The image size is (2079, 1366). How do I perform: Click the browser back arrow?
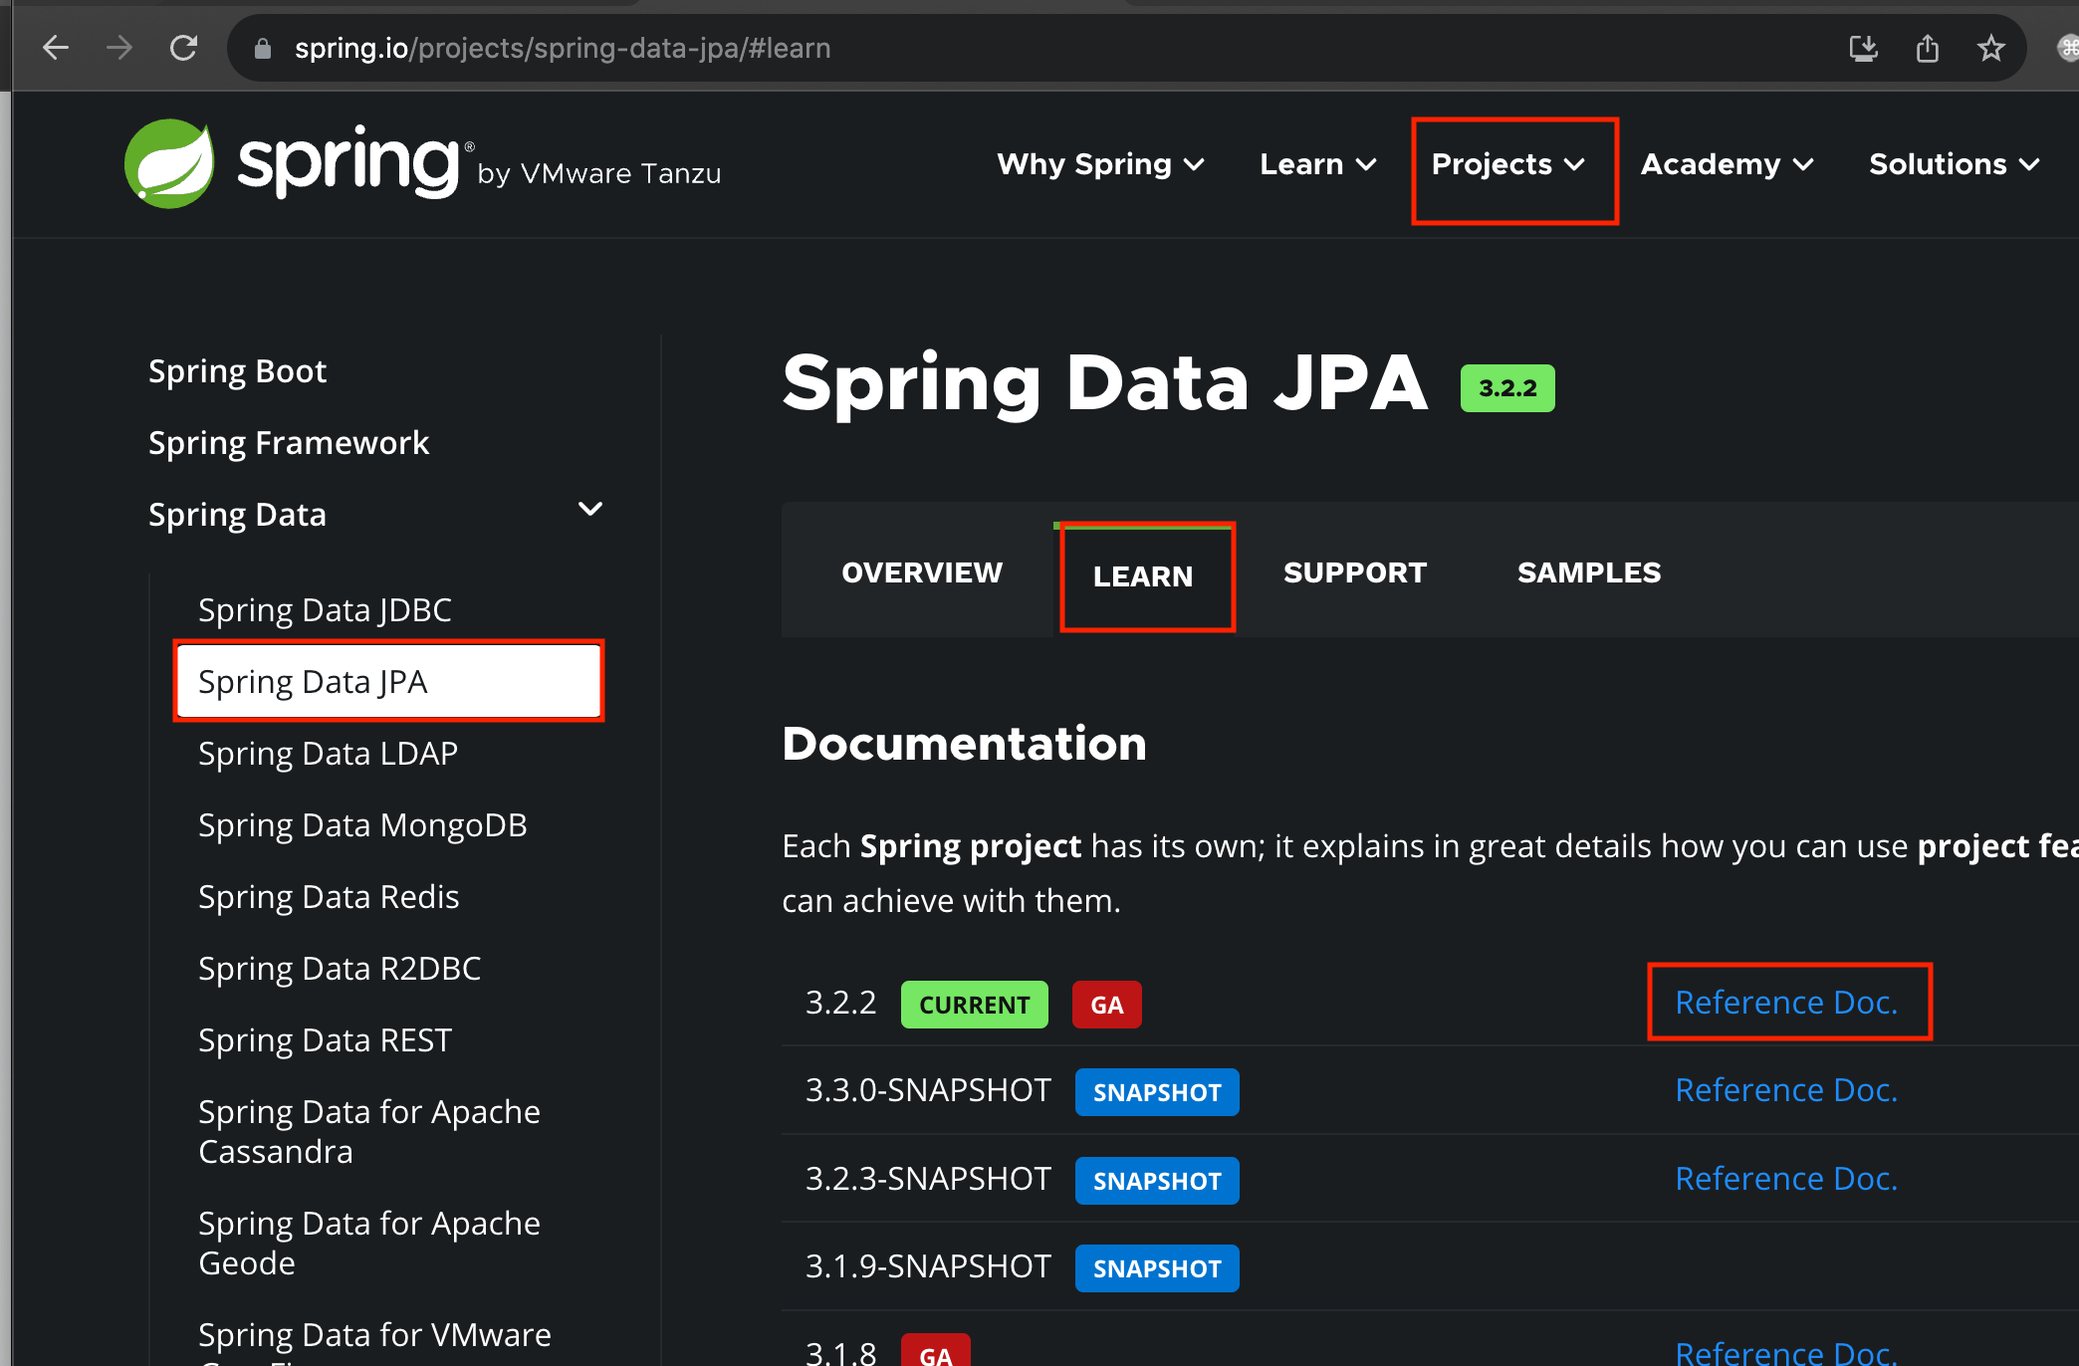56,48
